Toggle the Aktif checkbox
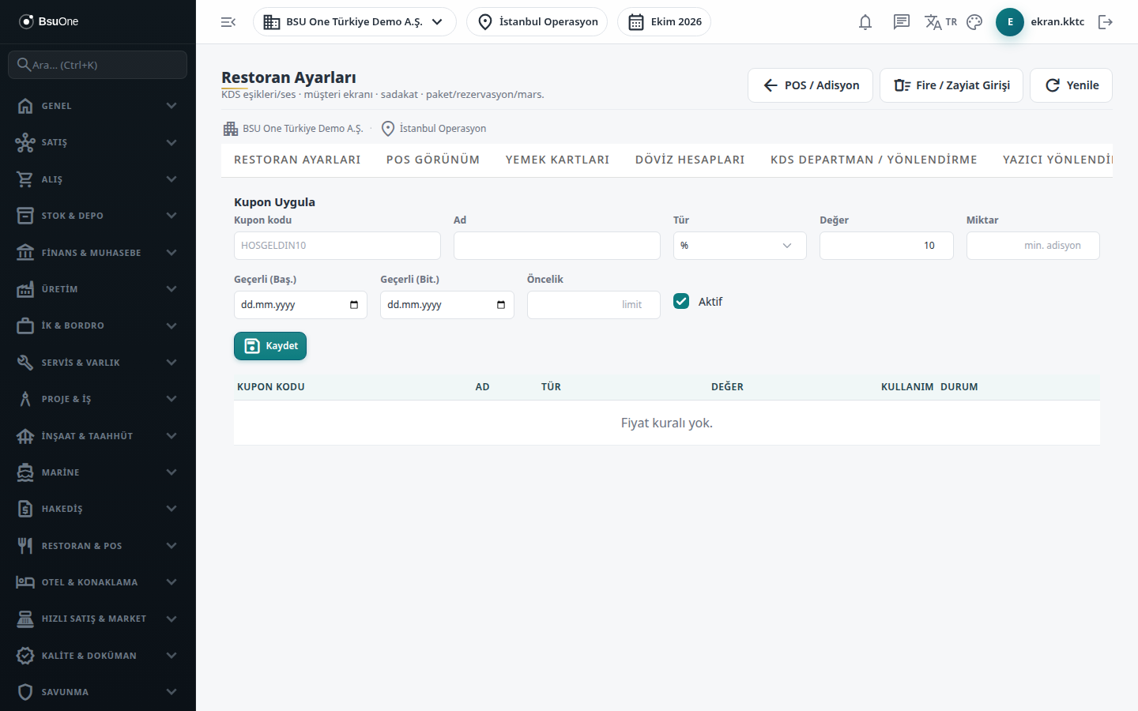Viewport: 1138px width, 711px height. [681, 301]
